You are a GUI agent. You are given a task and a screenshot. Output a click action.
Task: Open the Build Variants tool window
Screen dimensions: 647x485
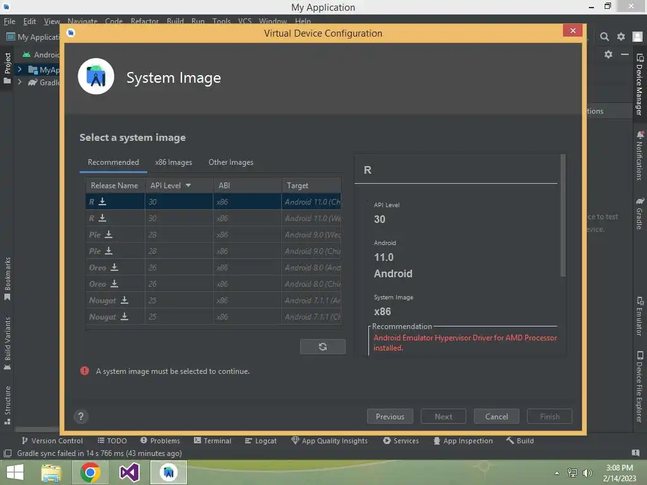(8, 343)
